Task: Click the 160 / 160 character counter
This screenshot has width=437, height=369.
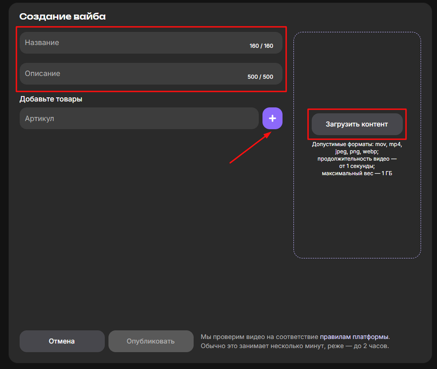Action: tap(261, 46)
